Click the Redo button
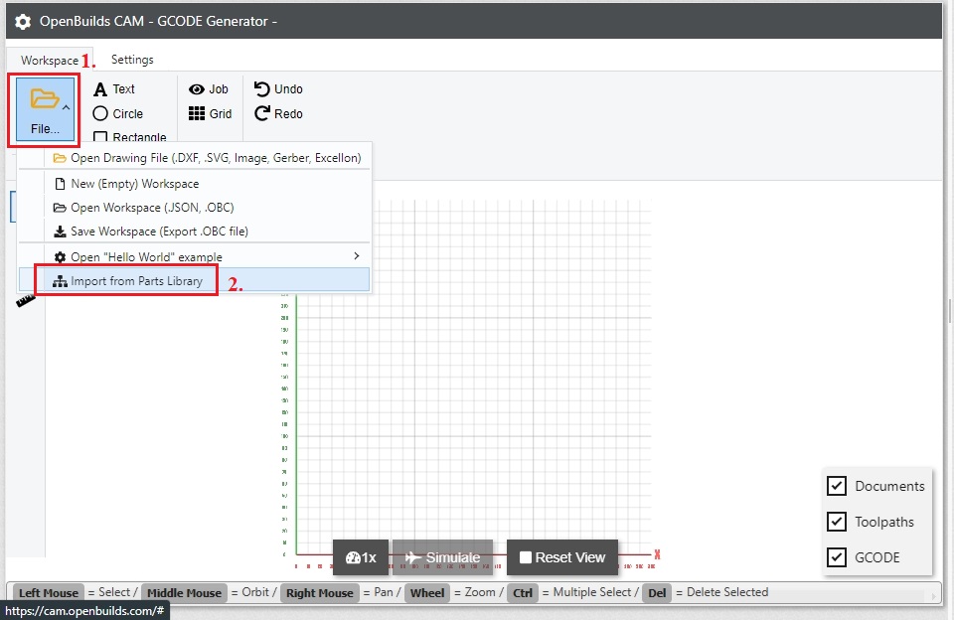The image size is (954, 620). pos(278,114)
